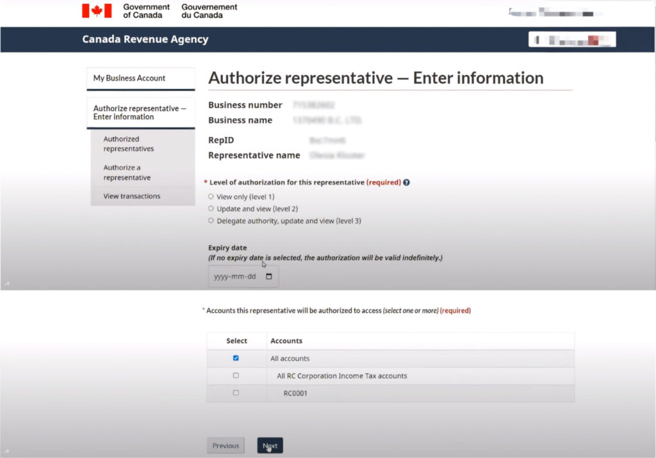Image resolution: width=656 pixels, height=458 pixels.
Task: Open Authorize a representative sidebar link
Action: 127,172
